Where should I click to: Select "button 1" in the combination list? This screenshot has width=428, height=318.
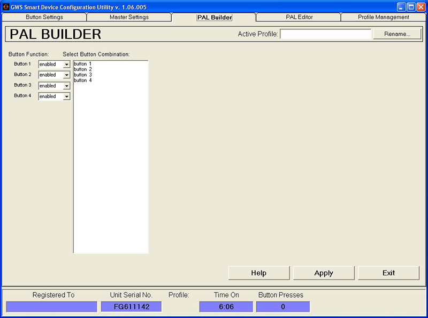click(x=83, y=63)
